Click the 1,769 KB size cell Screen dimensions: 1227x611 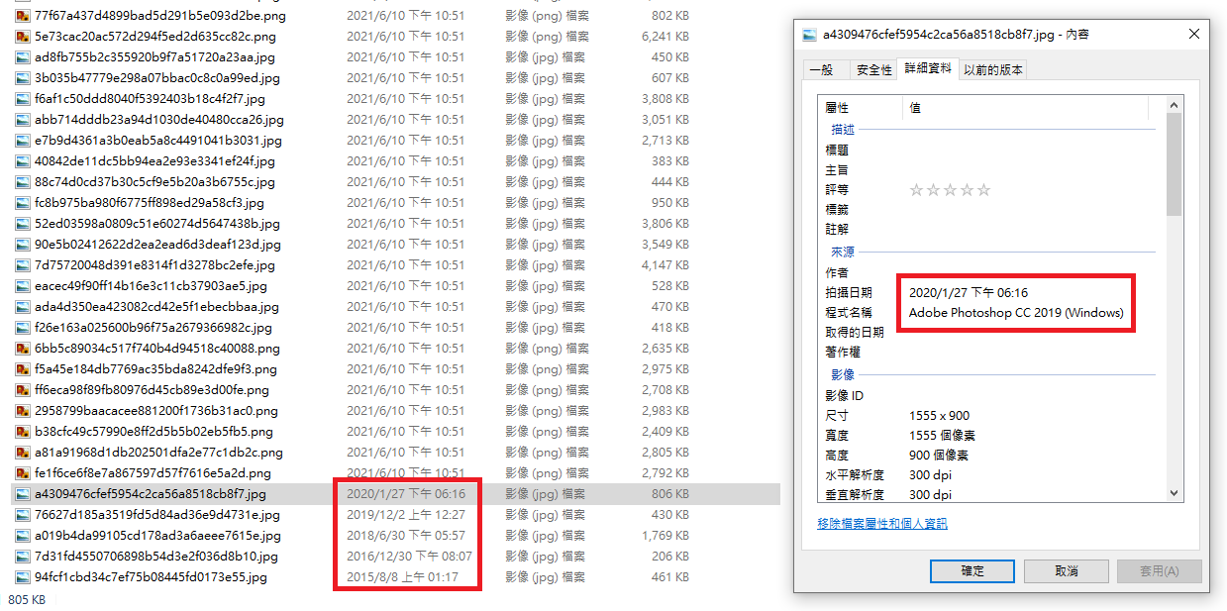pos(665,536)
